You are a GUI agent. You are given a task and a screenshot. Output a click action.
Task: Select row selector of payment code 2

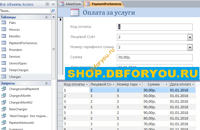click(x=60, y=96)
